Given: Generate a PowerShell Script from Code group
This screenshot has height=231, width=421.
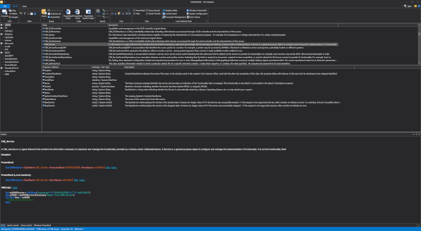Looking at the screenshot, I should (x=68, y=14).
